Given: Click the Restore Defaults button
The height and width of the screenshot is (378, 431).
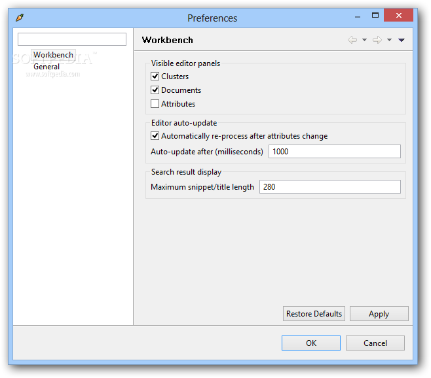Looking at the screenshot, I should click(x=314, y=314).
